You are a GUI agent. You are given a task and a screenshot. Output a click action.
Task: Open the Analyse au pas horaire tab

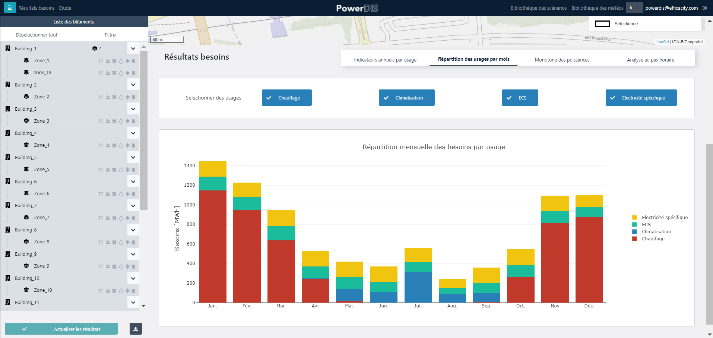click(x=650, y=60)
